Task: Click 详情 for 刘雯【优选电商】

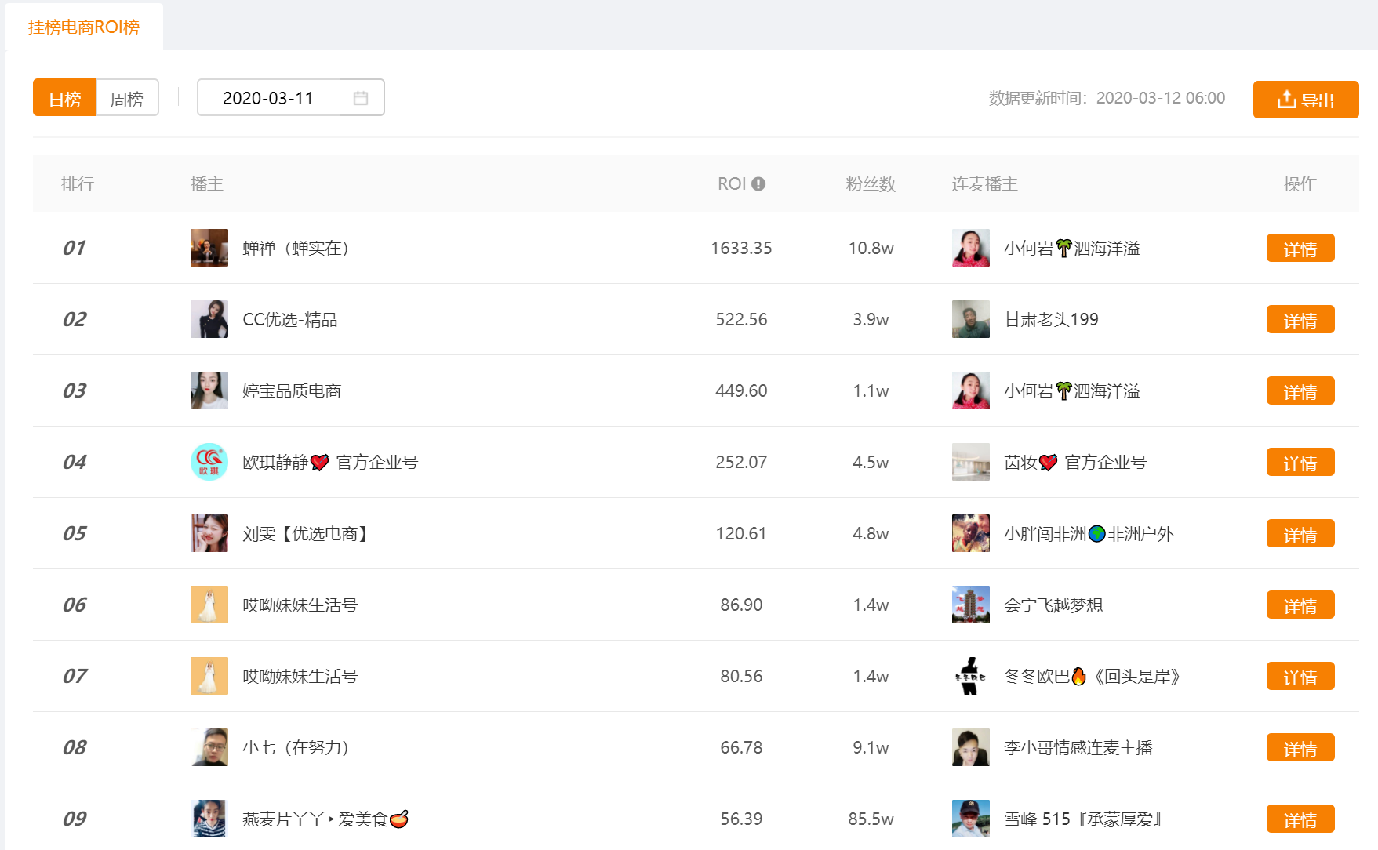Action: click(x=1300, y=534)
